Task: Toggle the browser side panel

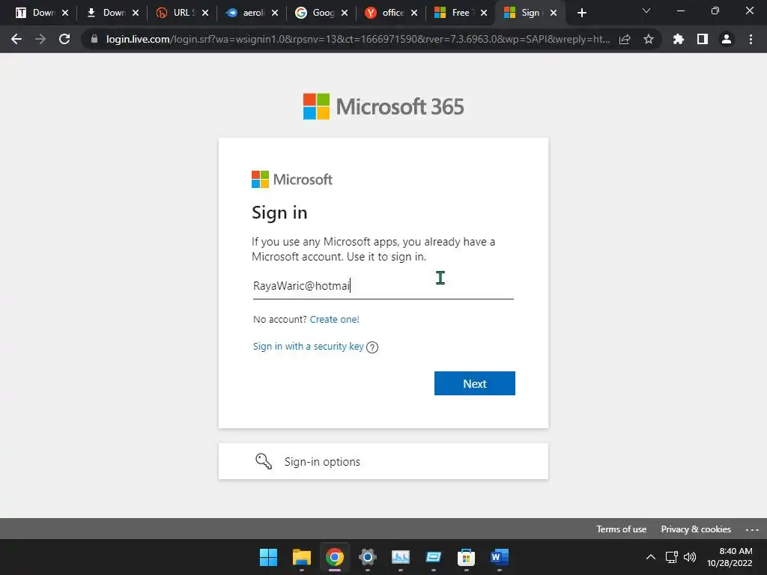Action: 703,39
